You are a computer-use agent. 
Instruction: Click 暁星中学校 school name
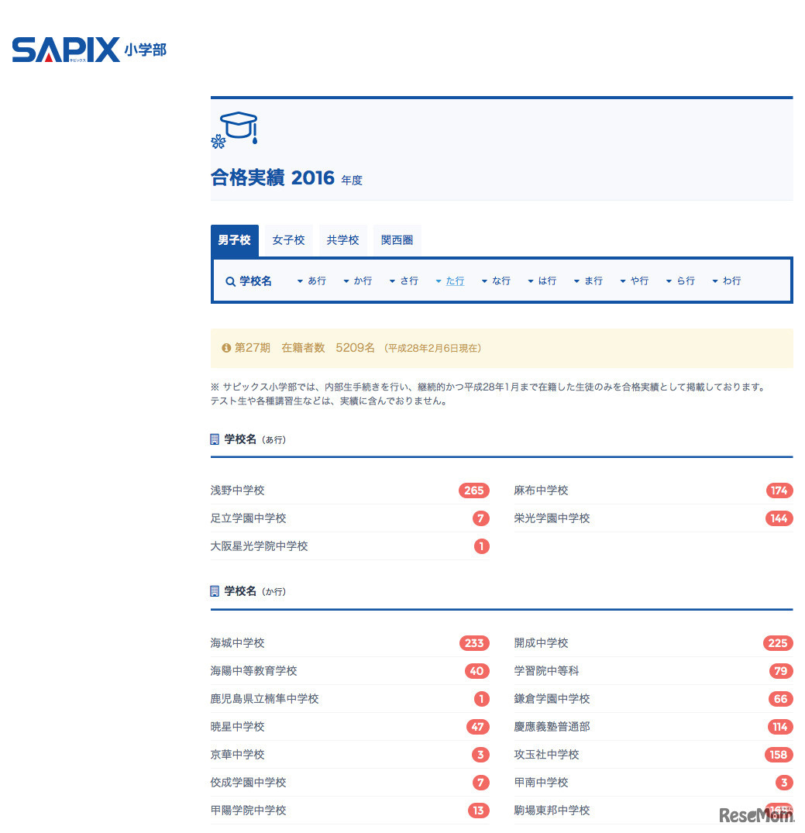pos(238,727)
